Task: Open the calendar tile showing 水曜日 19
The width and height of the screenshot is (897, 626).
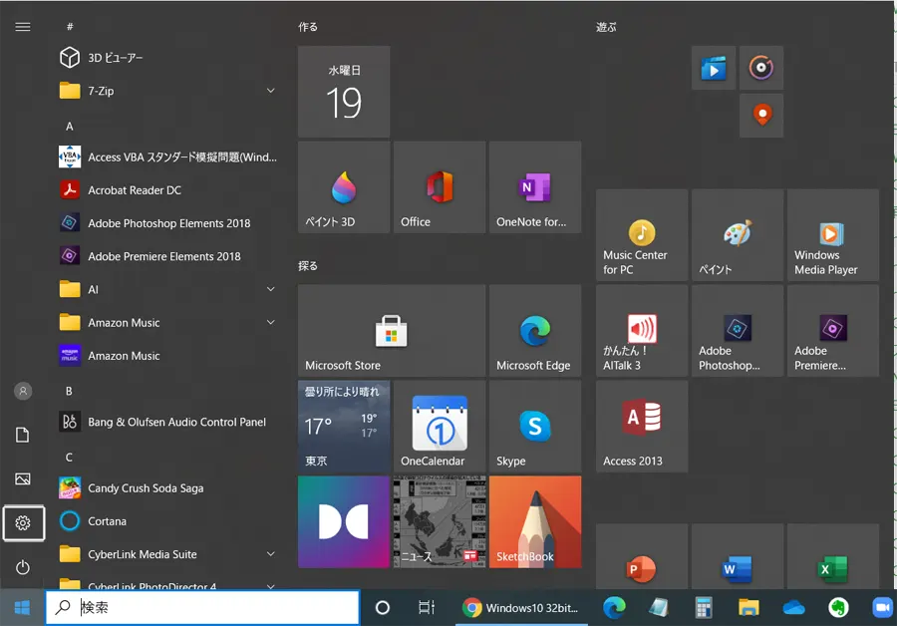Action: [x=344, y=92]
